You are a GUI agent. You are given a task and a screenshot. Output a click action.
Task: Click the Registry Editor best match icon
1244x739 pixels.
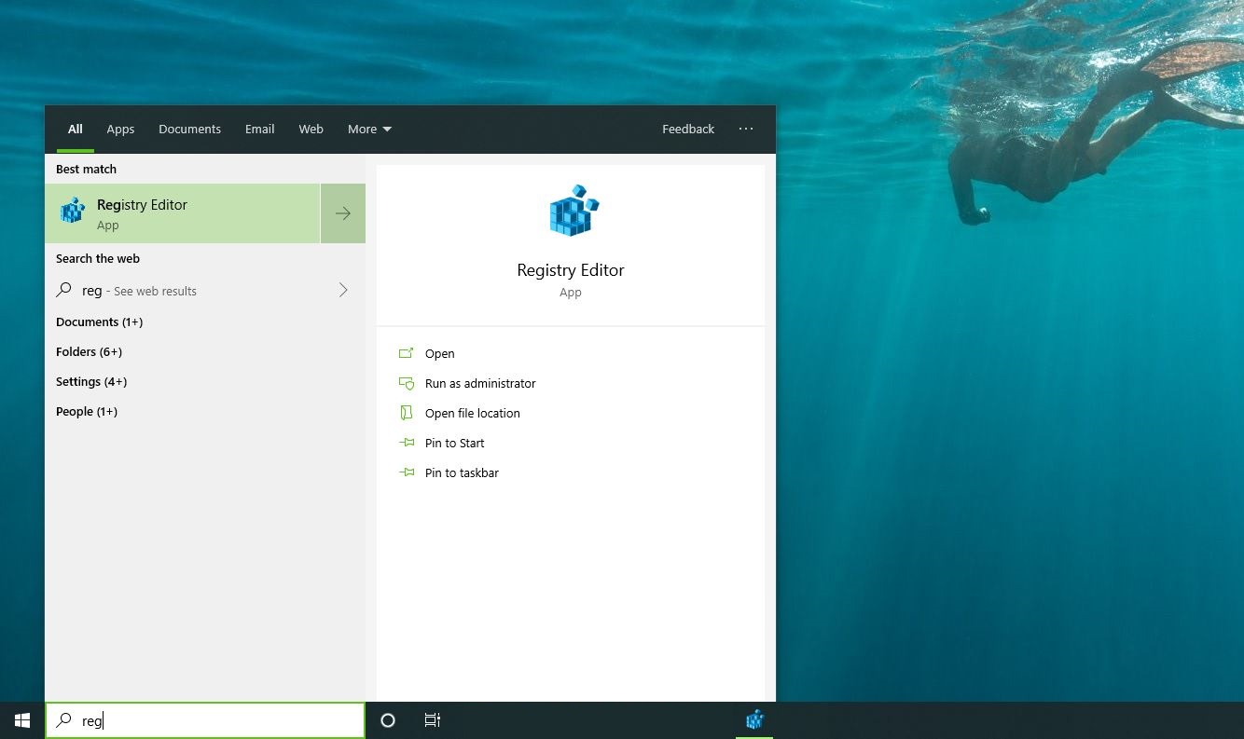[x=72, y=212]
